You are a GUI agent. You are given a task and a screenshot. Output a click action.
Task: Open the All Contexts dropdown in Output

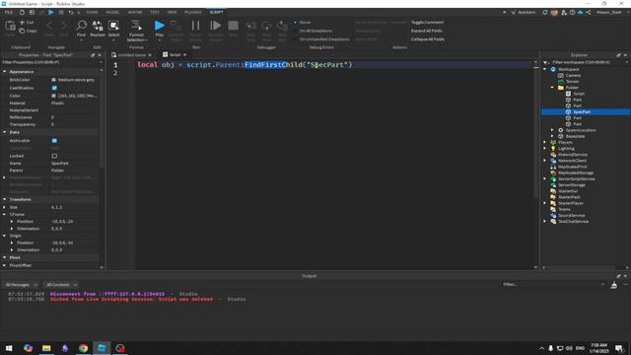(x=61, y=285)
